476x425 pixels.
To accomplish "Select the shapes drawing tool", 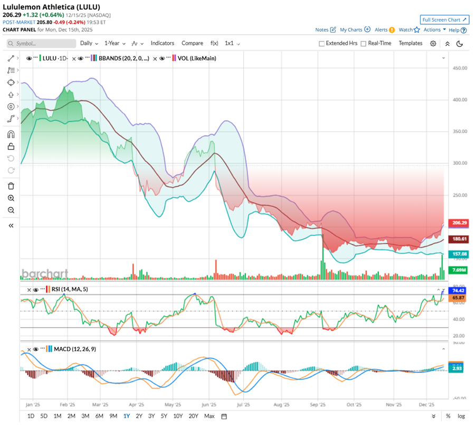I will 11,82.
